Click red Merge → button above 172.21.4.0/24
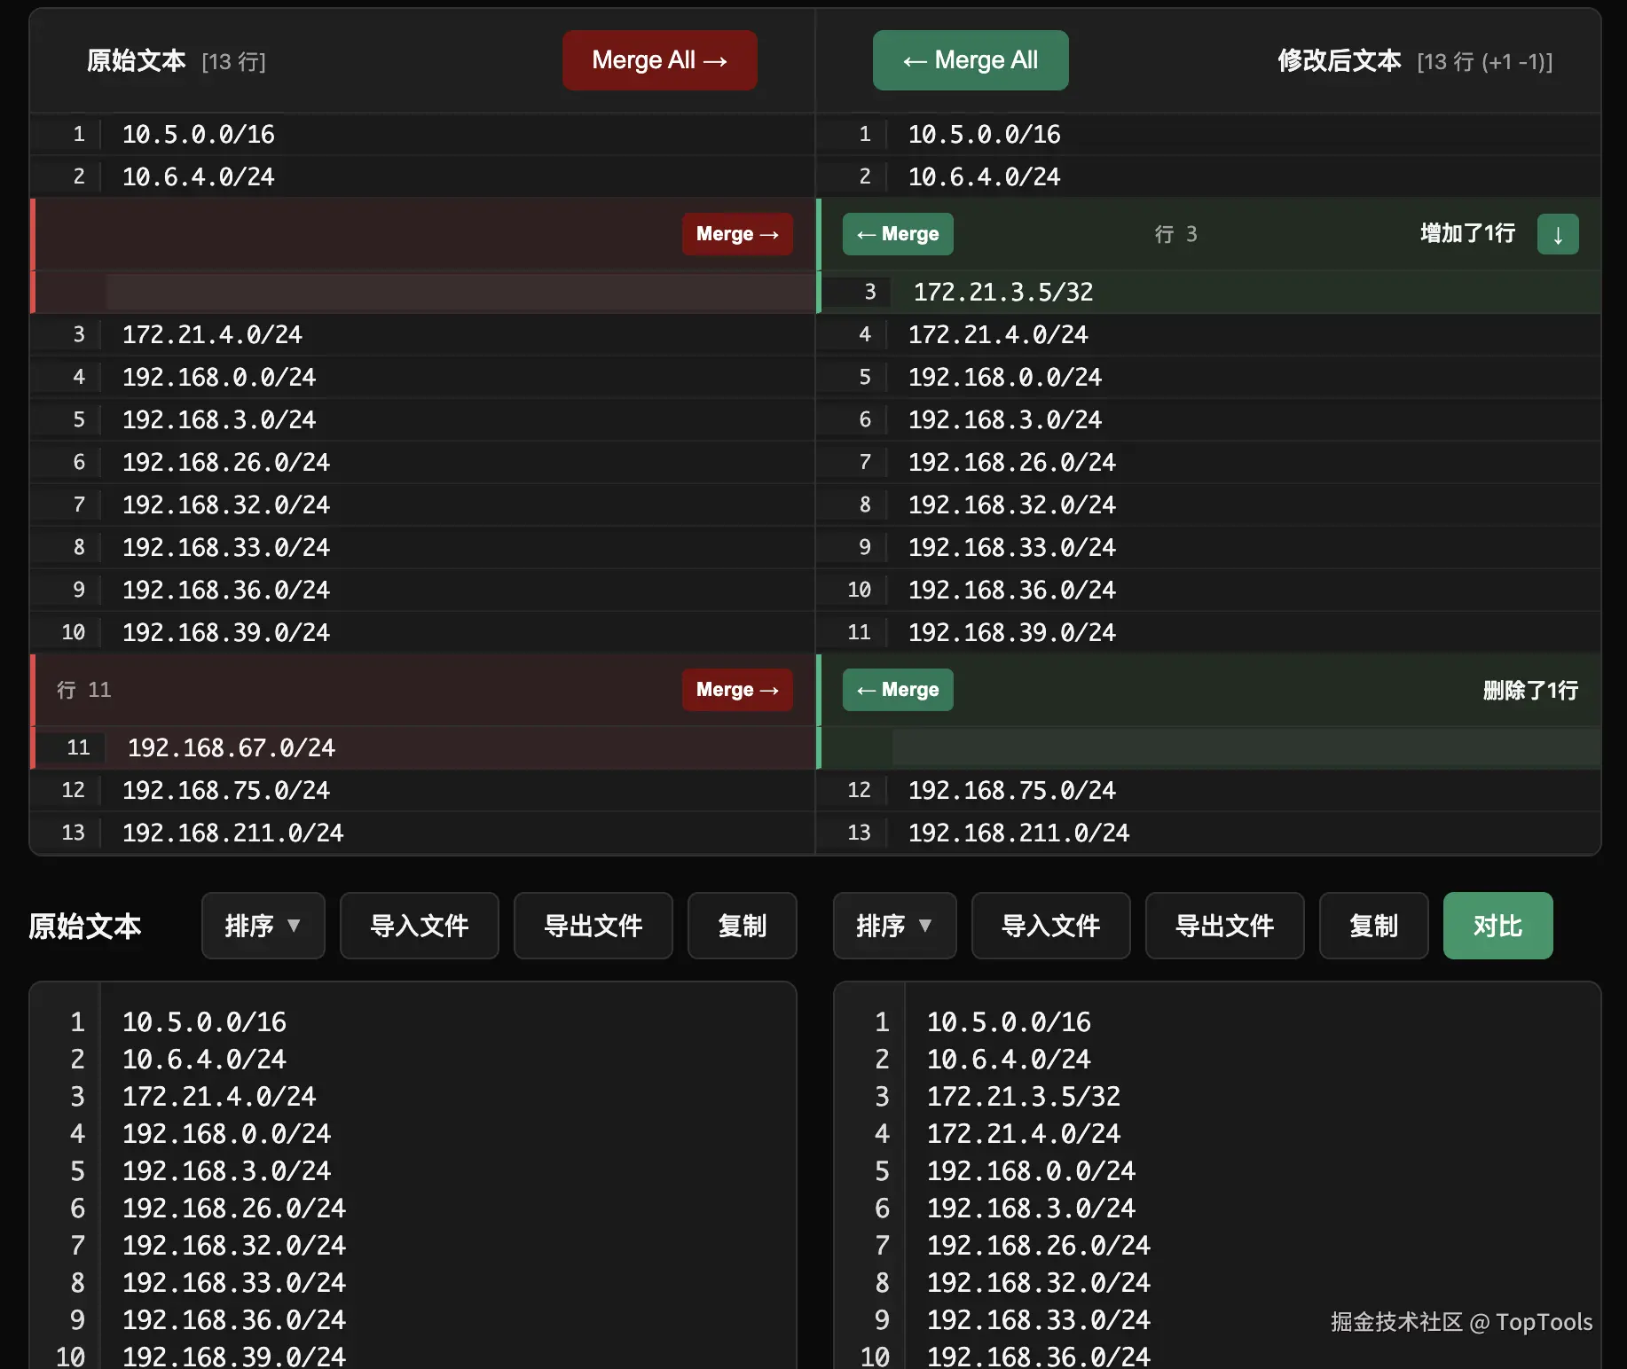 tap(737, 234)
